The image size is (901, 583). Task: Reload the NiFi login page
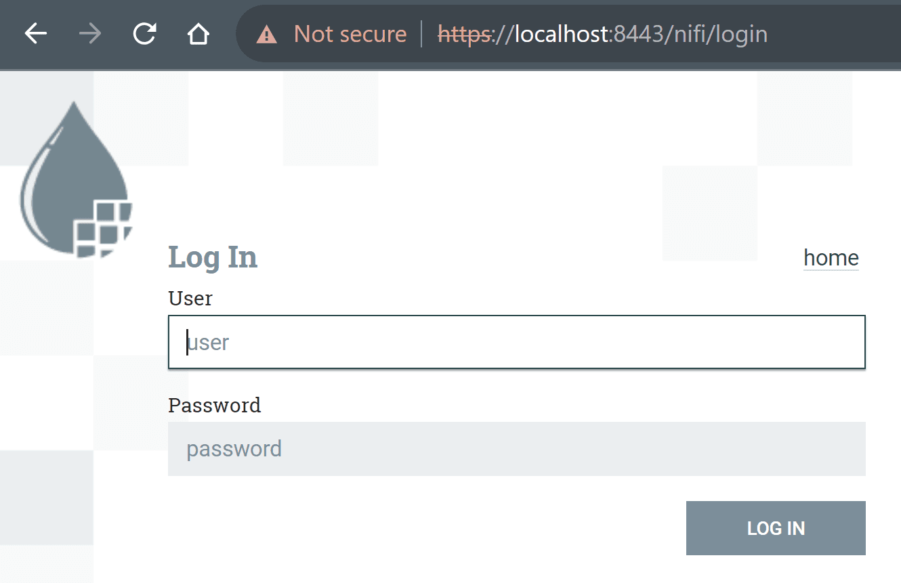tap(144, 33)
